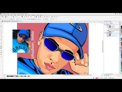Select the Zoom tool in the toolbox
This screenshot has width=122, height=92.
pyautogui.click(x=1, y=28)
